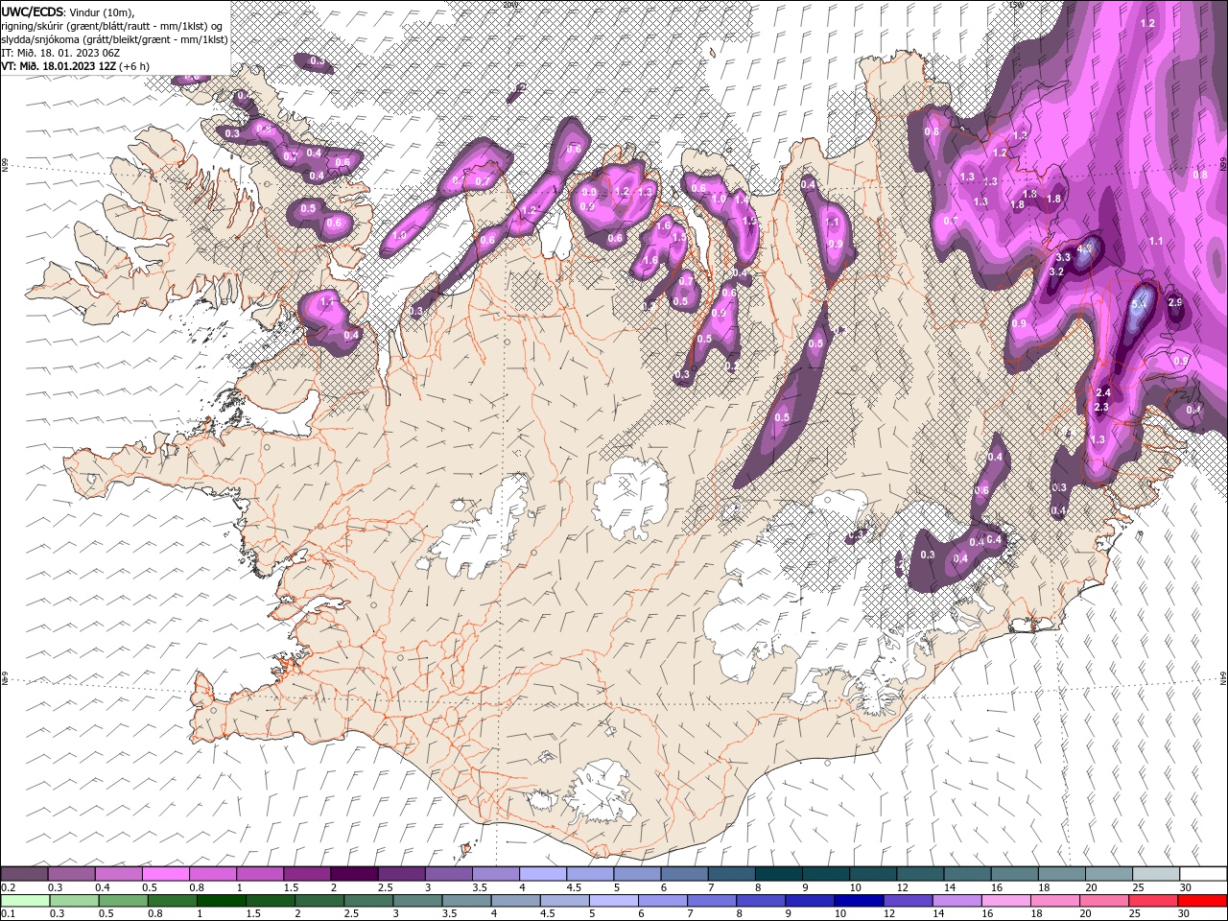This screenshot has width=1228, height=921.
Task: Click the dark teal 8–9 snow legend swatch
Action: click(778, 874)
